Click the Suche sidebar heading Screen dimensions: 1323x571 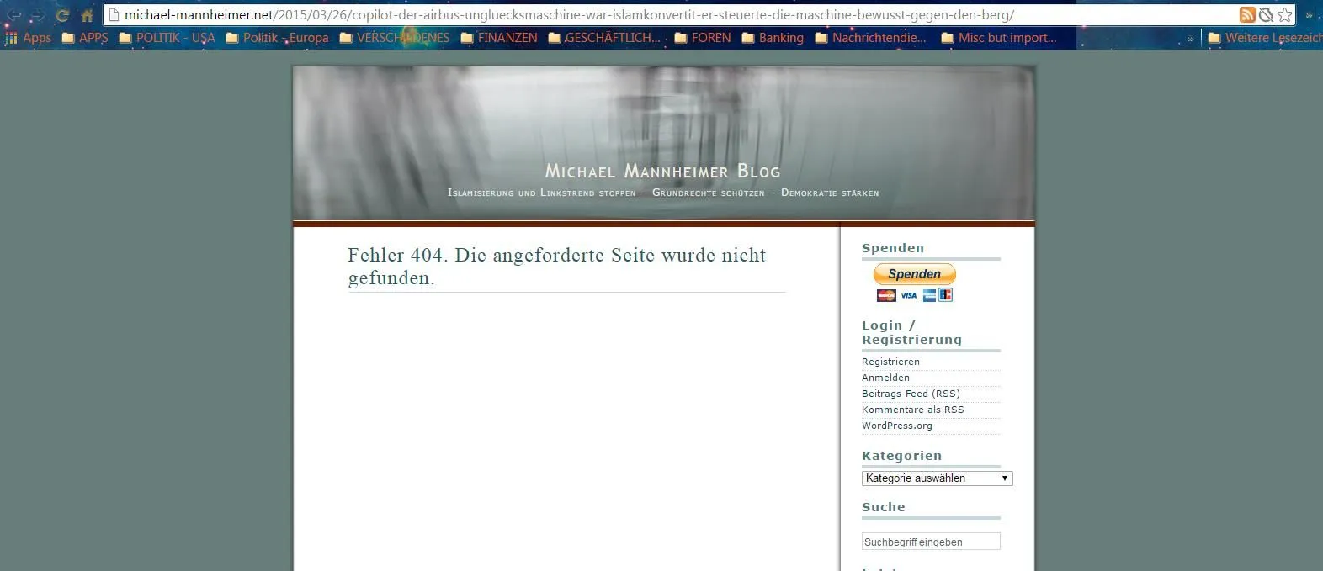tap(884, 507)
